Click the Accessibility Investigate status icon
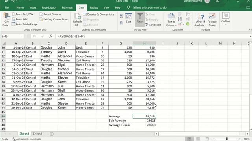Screen dimensions: 252x141 (14, 139)
